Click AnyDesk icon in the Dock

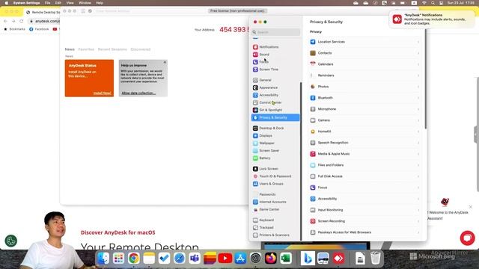[x=338, y=259]
